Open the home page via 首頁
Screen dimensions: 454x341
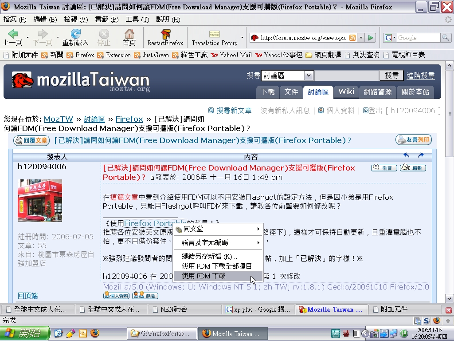(129, 37)
